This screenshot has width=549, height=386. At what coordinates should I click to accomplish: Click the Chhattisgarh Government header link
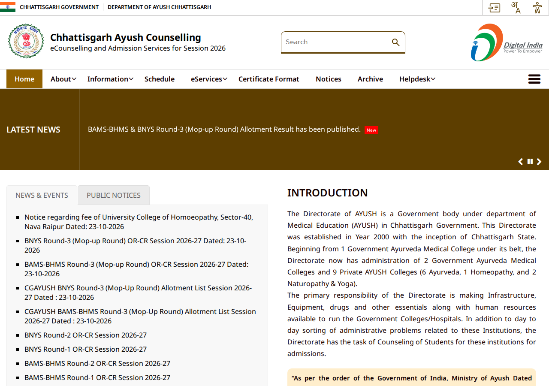[59, 7]
